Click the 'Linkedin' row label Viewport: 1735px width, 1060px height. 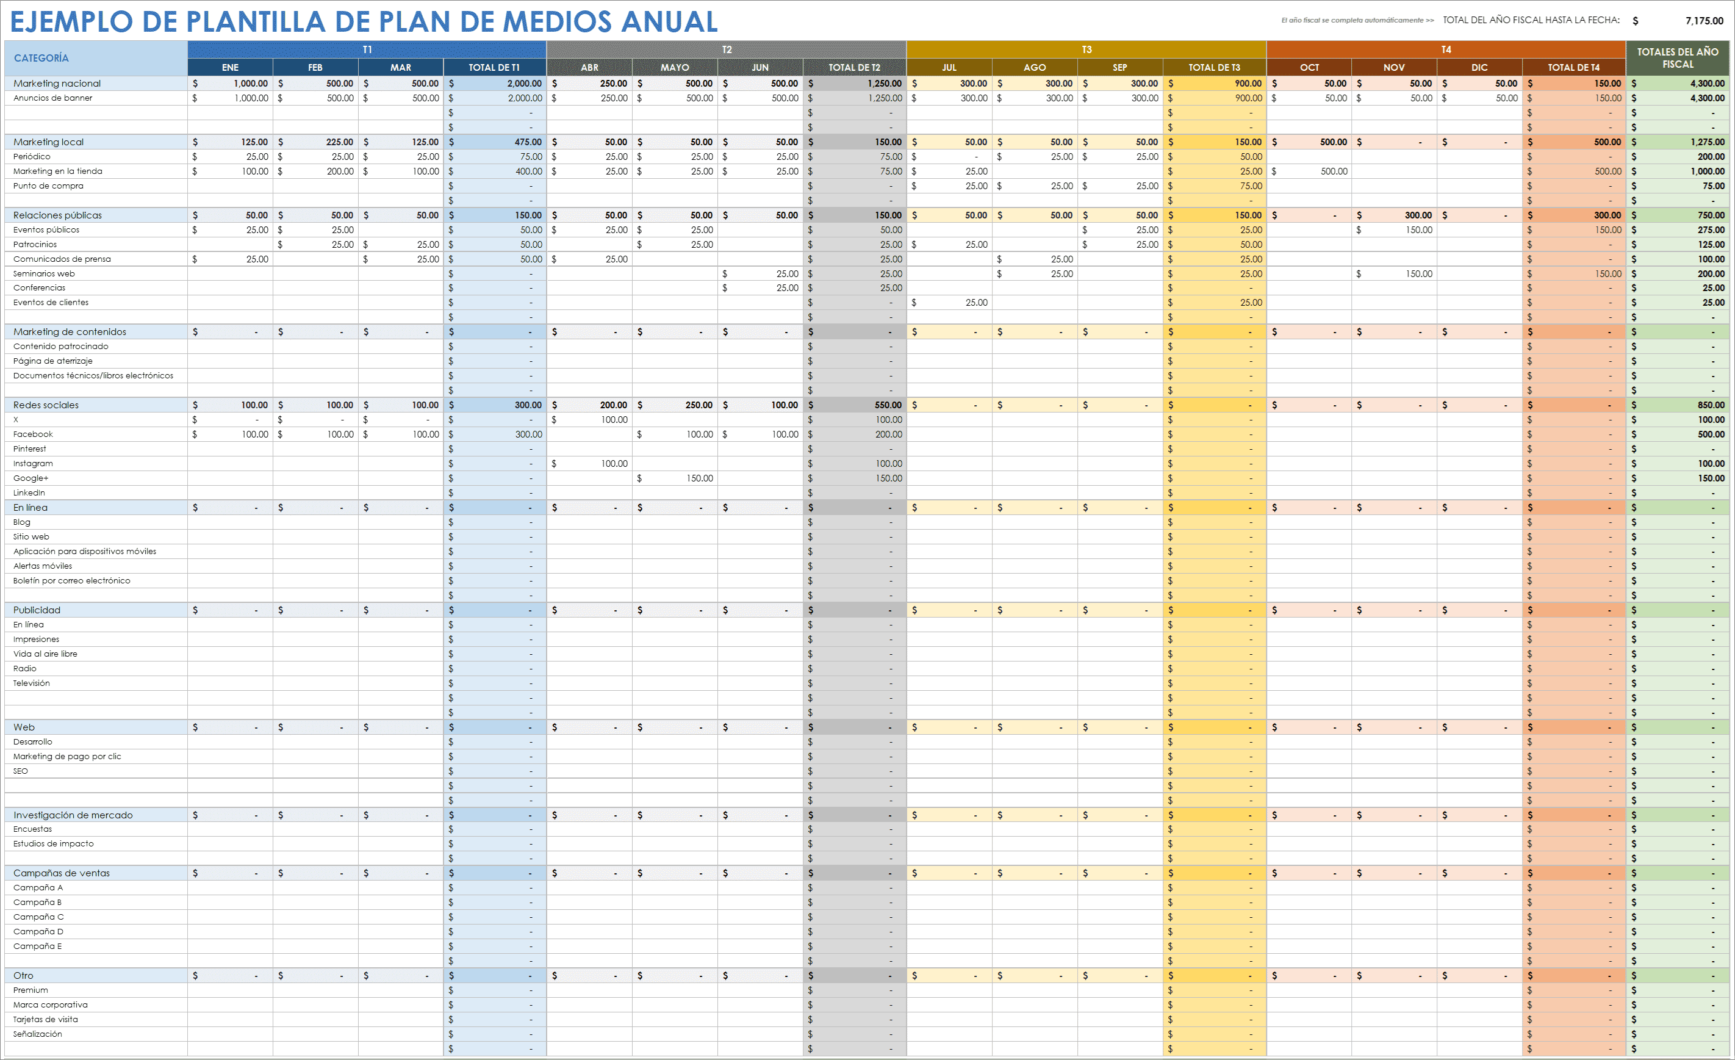click(x=29, y=493)
